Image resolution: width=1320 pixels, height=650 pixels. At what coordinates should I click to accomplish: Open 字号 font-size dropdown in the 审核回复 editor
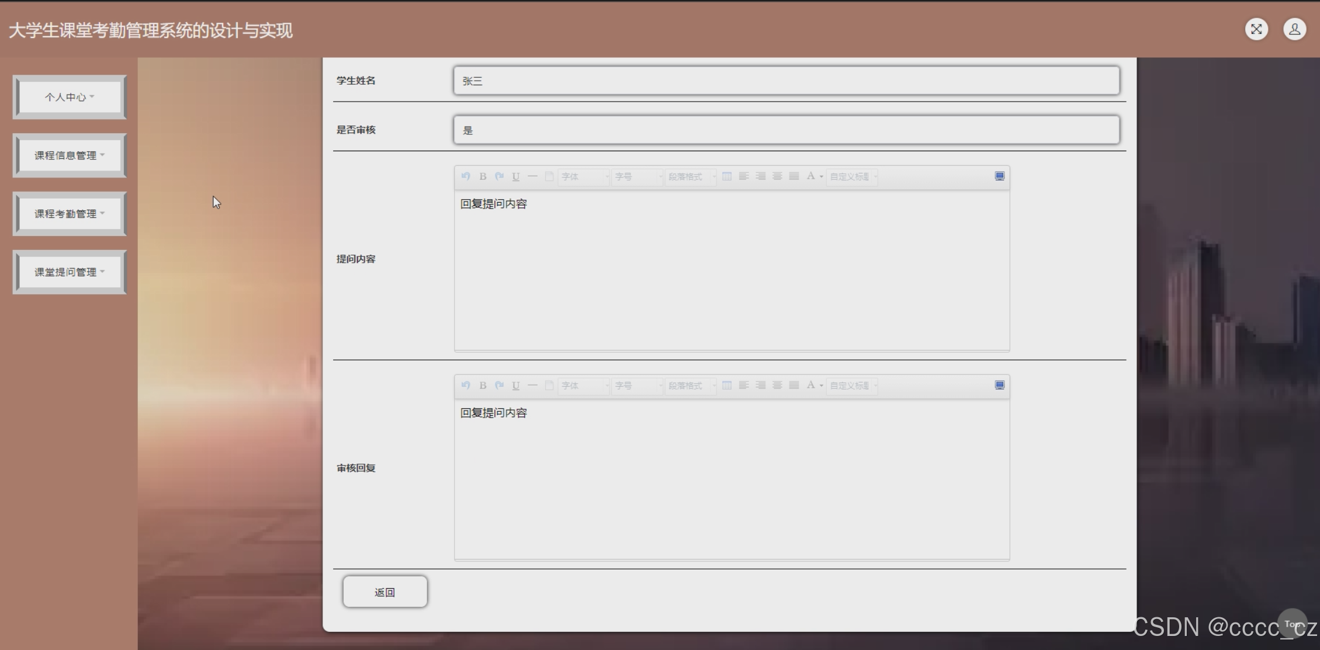pyautogui.click(x=637, y=385)
